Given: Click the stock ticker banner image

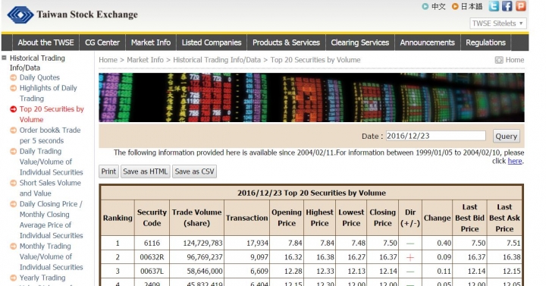Looking at the screenshot, I should click(312, 98).
